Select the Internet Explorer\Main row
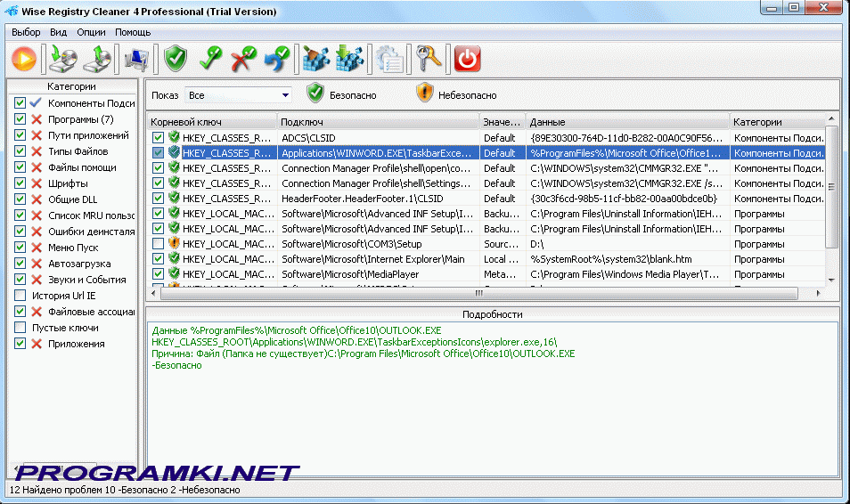 pyautogui.click(x=486, y=259)
